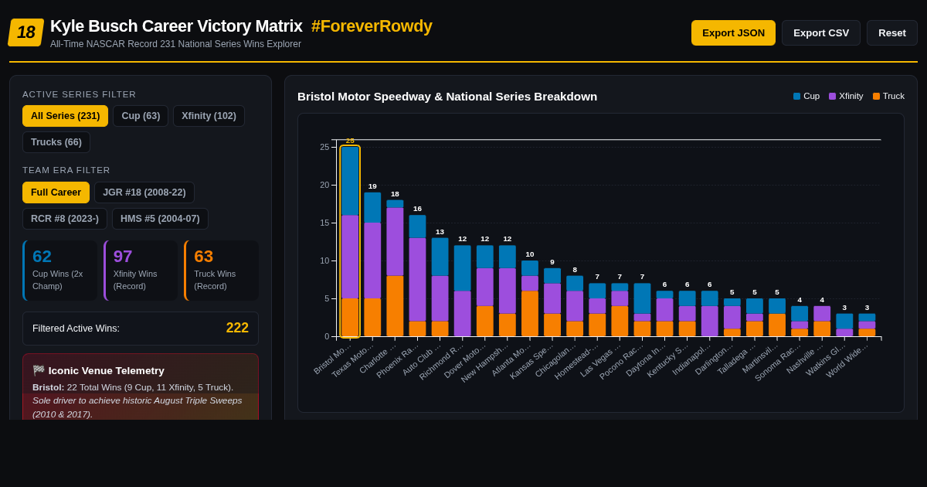Select the Kentucky Speedway bar
Image resolution: width=927 pixels, height=487 pixels.
[687, 314]
